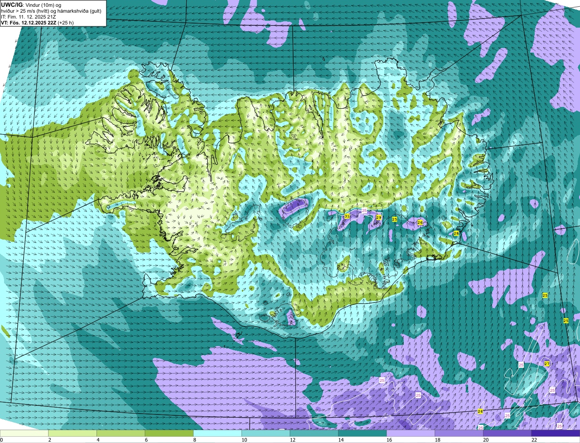Click the yellow '31' maximum gust marker
The width and height of the screenshot is (580, 443).
pos(347,217)
